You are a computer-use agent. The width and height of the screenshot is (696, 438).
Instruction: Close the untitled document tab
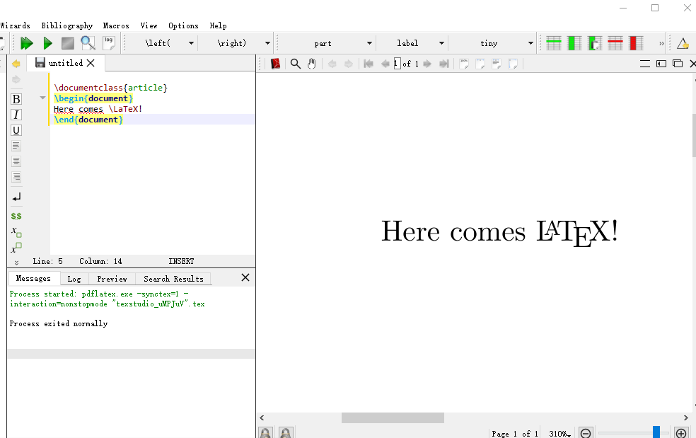[91, 63]
